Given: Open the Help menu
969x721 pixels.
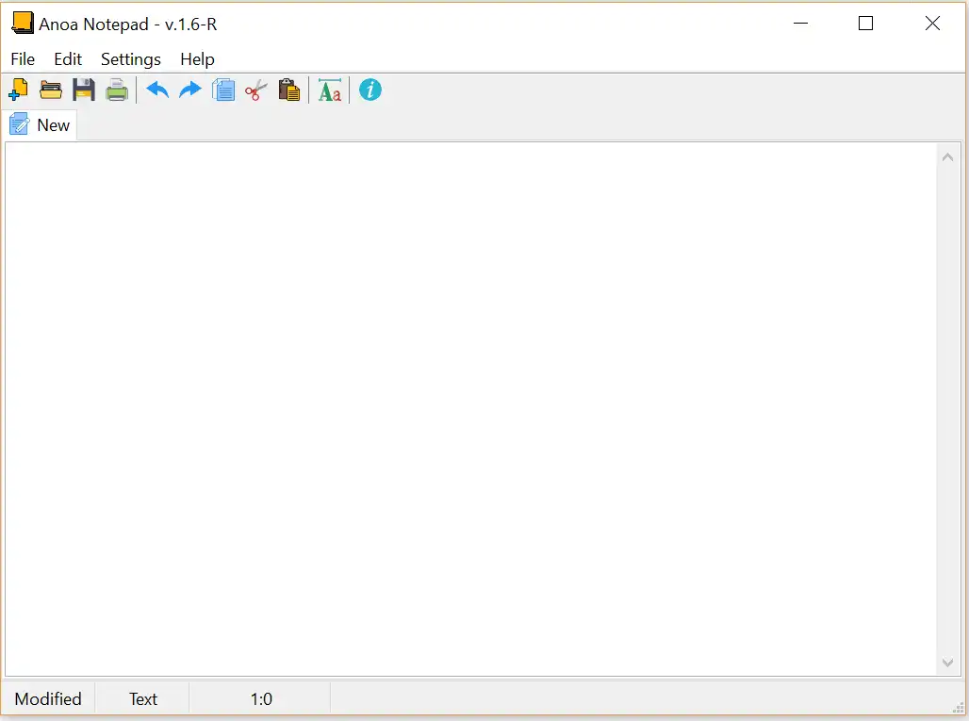Looking at the screenshot, I should tap(198, 59).
